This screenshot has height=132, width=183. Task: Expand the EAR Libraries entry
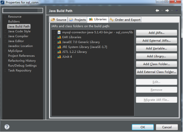tap(55, 37)
